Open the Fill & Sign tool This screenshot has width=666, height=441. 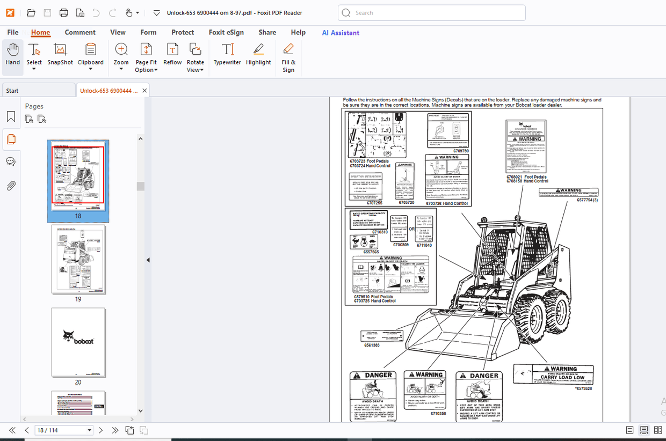tap(288, 58)
